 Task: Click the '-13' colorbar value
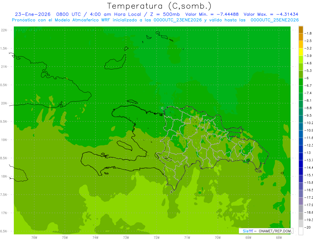tap(308, 153)
